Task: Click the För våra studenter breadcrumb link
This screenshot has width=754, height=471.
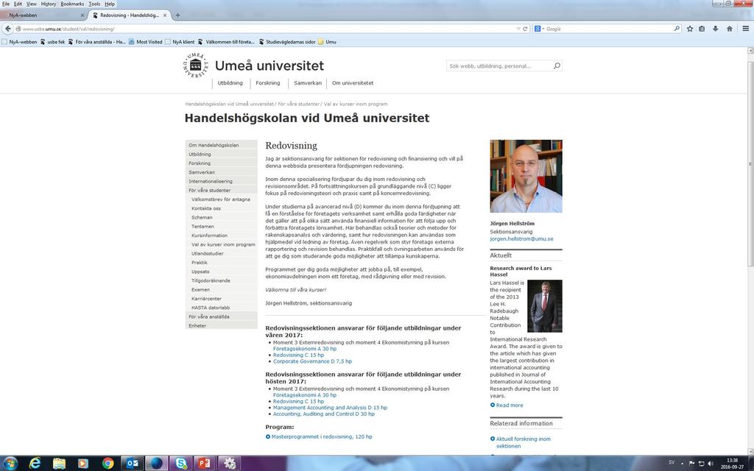Action: pyautogui.click(x=299, y=104)
